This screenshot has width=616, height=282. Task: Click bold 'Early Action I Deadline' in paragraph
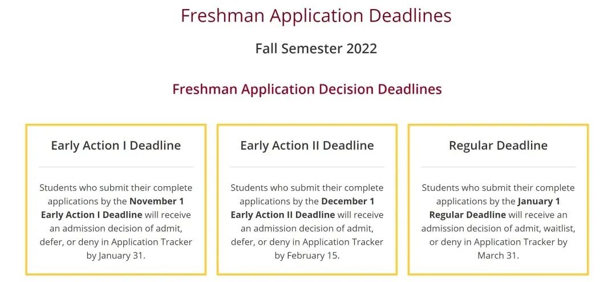pyautogui.click(x=91, y=215)
